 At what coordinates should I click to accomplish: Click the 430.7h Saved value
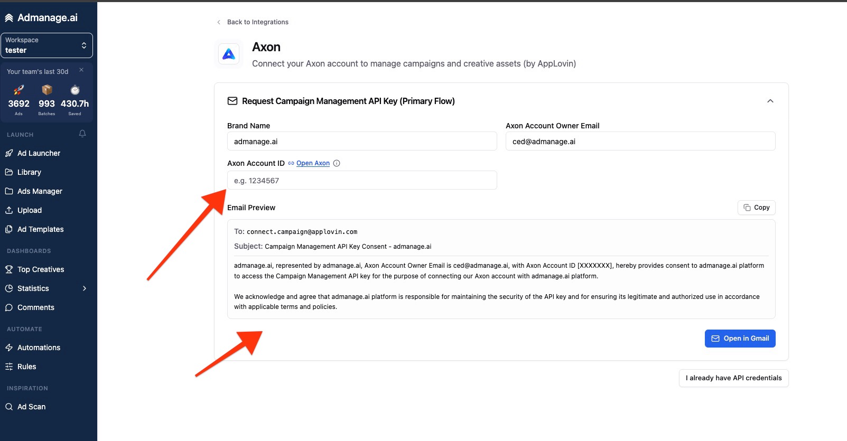tap(75, 104)
